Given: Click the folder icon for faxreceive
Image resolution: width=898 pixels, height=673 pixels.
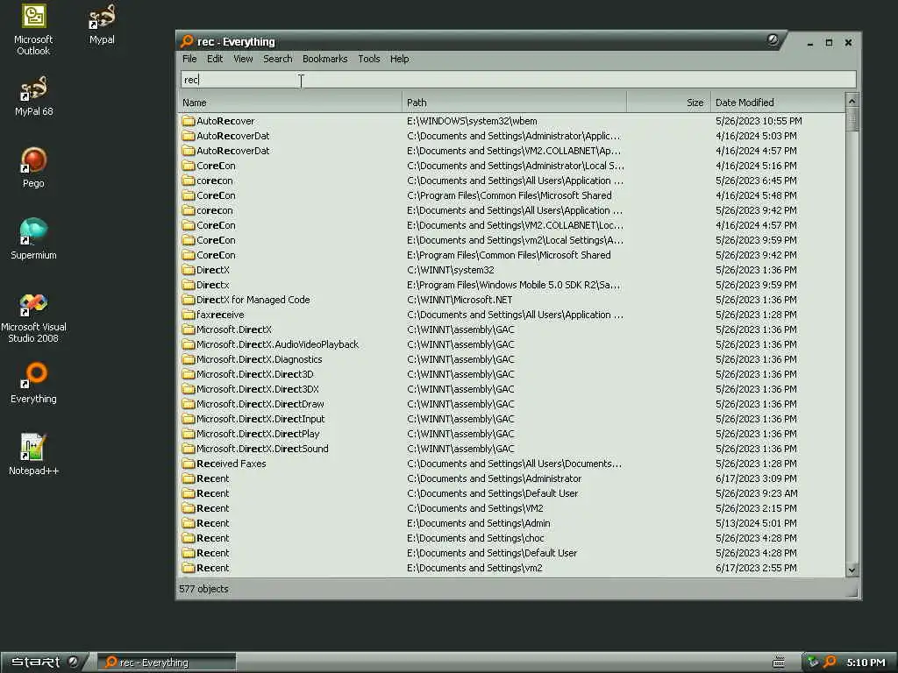Looking at the screenshot, I should [x=189, y=315].
